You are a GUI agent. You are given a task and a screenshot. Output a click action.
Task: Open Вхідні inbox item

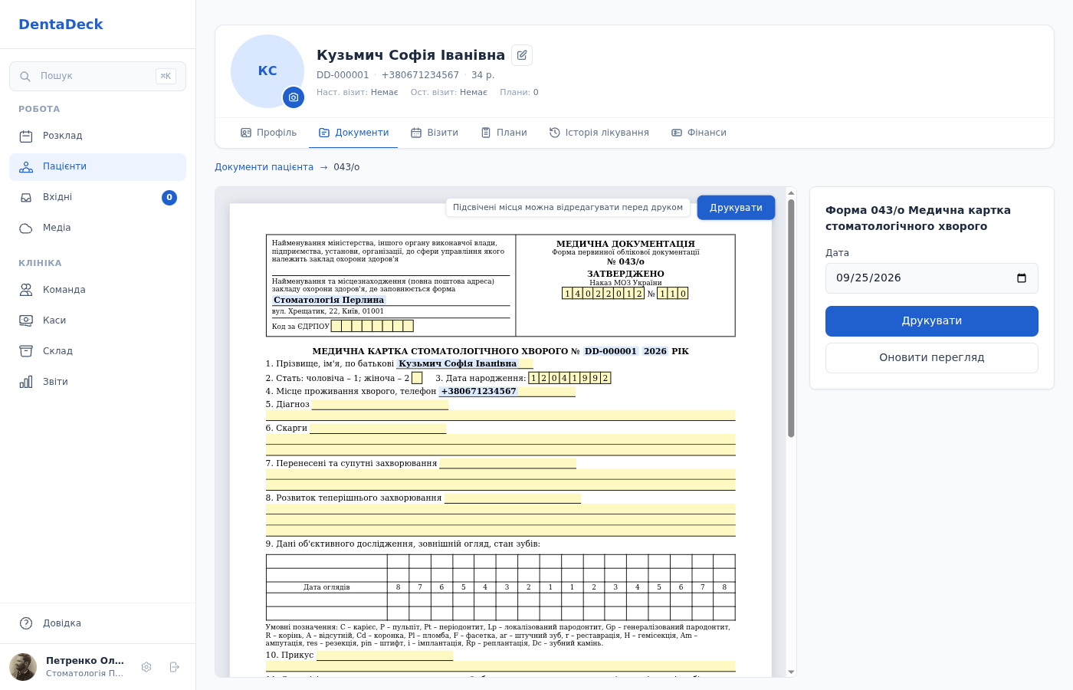point(97,197)
